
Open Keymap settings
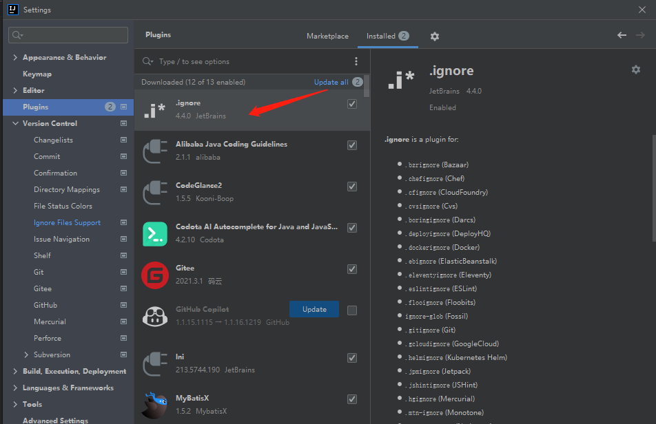(x=37, y=74)
